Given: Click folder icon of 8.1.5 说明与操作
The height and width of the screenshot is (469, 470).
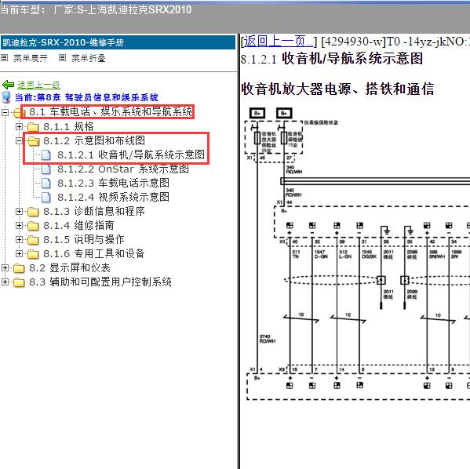Looking at the screenshot, I should [x=33, y=240].
